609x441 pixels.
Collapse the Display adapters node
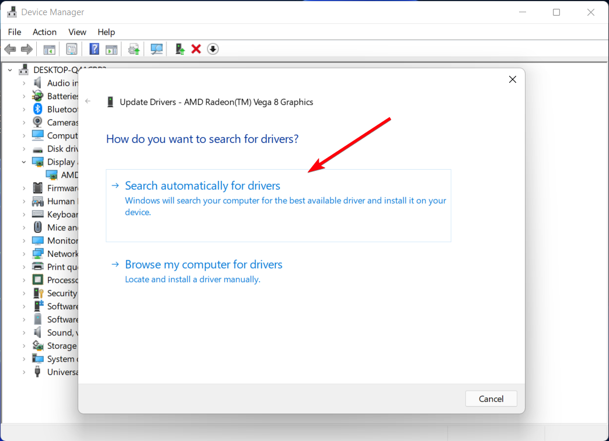click(24, 162)
